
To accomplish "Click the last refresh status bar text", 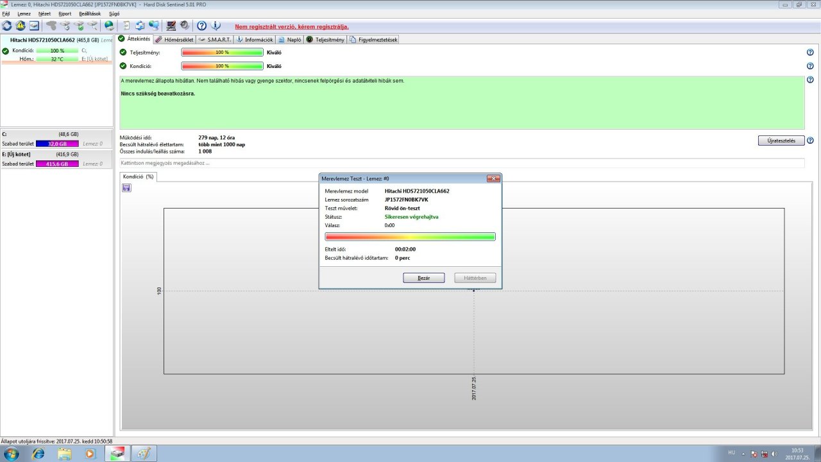I will pos(57,441).
